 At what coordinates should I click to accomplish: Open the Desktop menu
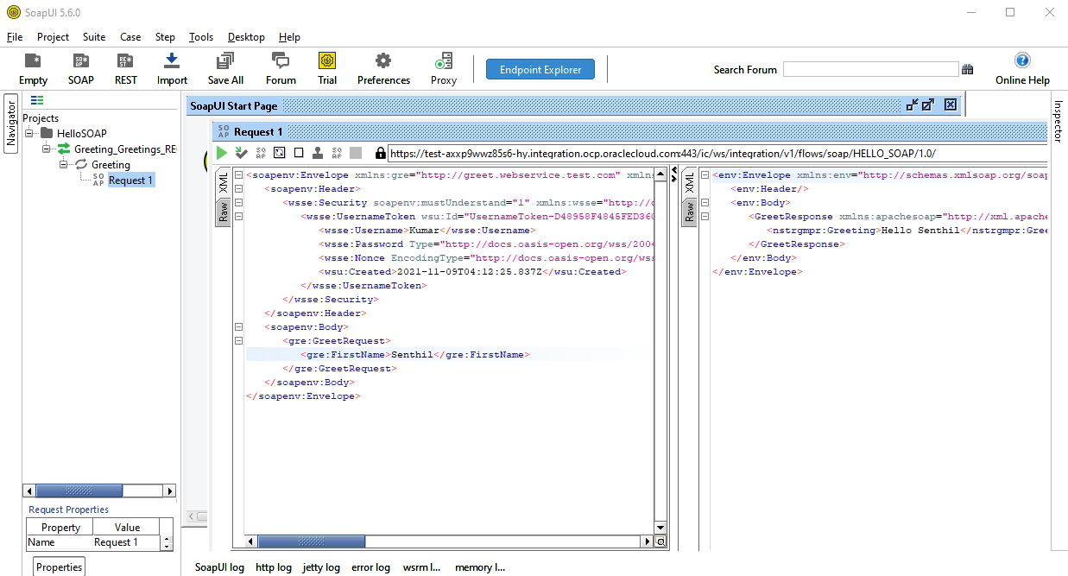[246, 37]
